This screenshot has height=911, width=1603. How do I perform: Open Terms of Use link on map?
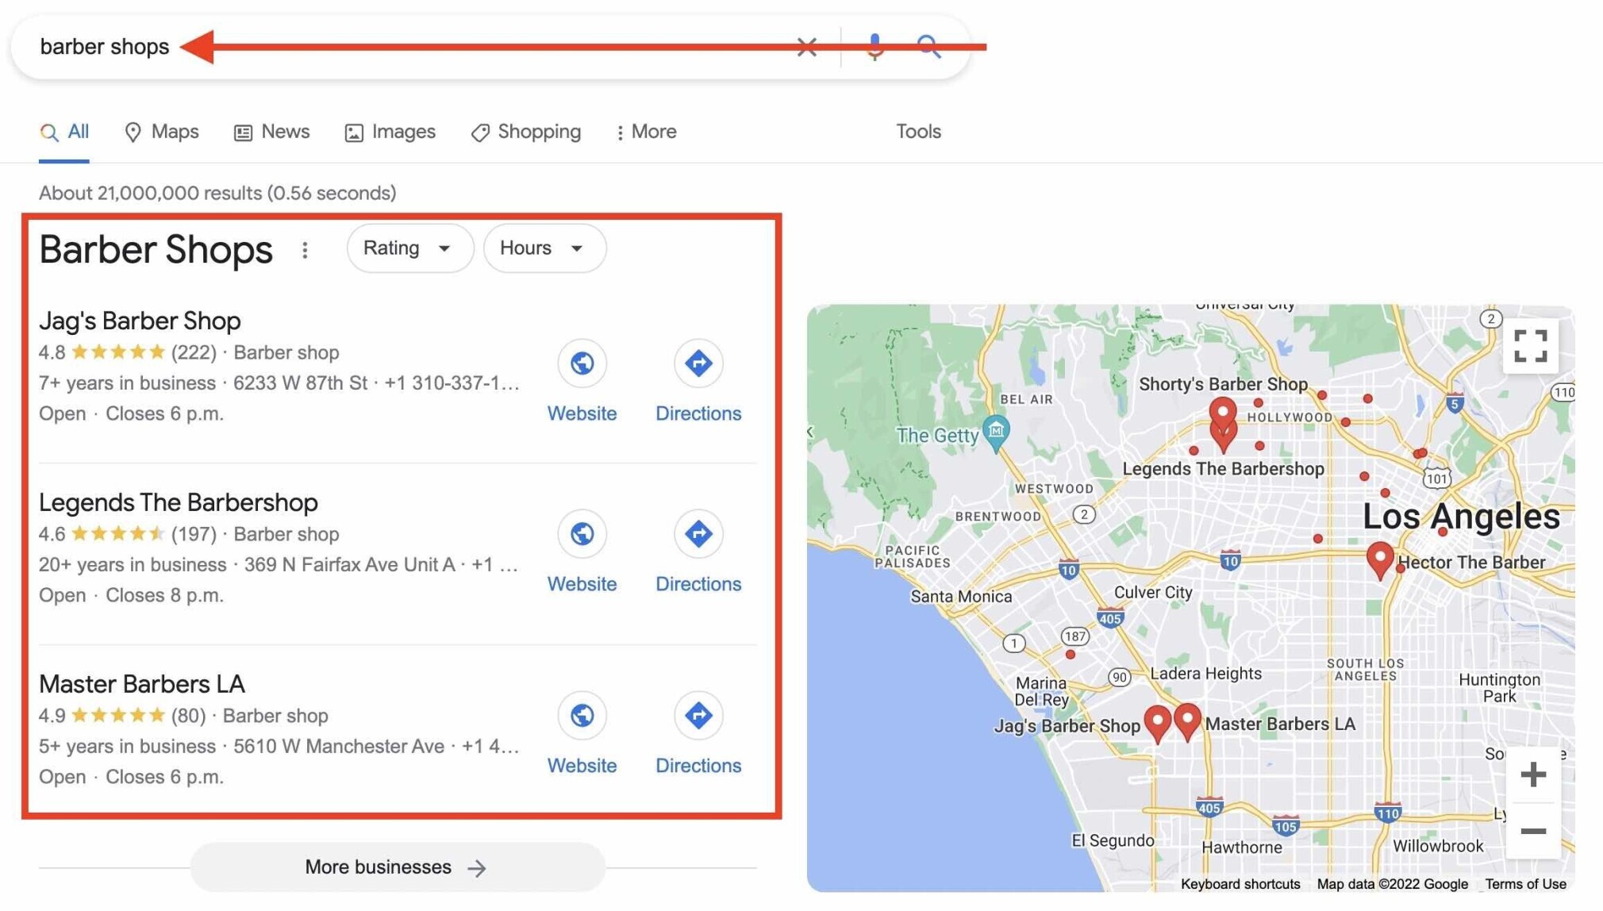tap(1525, 884)
